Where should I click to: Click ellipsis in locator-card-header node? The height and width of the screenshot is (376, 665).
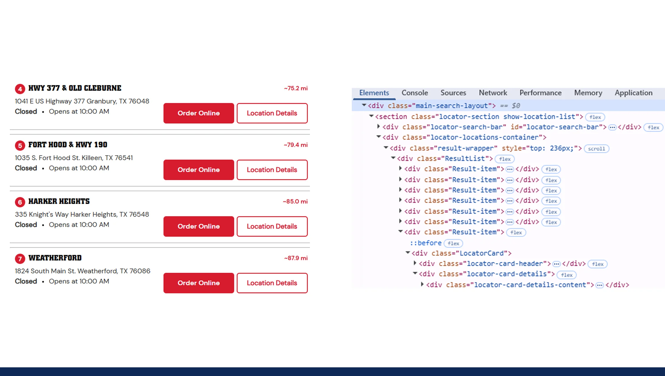556,264
